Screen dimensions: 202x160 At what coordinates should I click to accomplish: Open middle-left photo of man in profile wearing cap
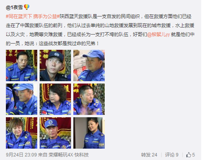(22, 99)
